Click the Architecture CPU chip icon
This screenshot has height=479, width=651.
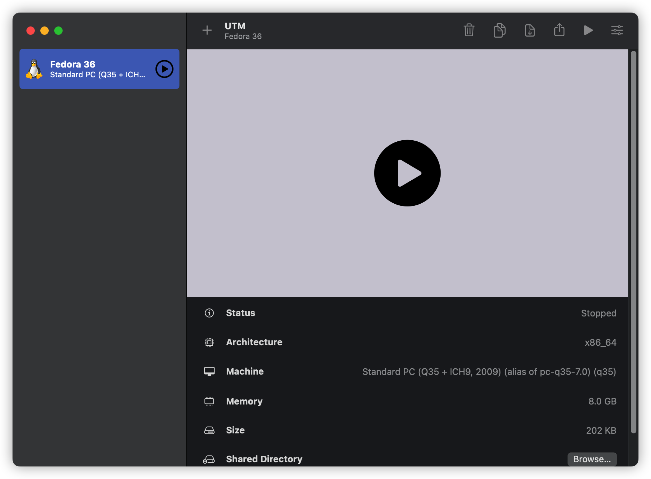point(209,342)
